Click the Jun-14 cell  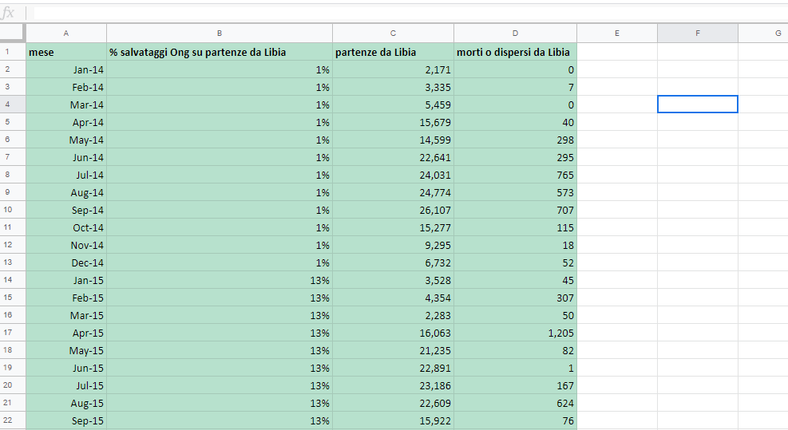[x=65, y=157]
